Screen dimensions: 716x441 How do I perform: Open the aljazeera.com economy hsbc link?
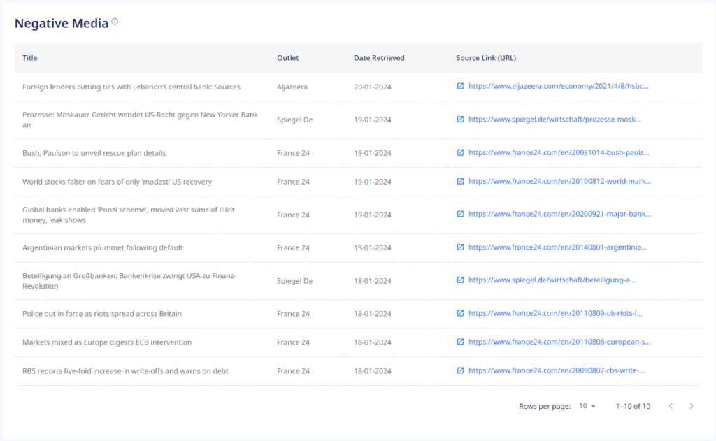[x=559, y=86]
